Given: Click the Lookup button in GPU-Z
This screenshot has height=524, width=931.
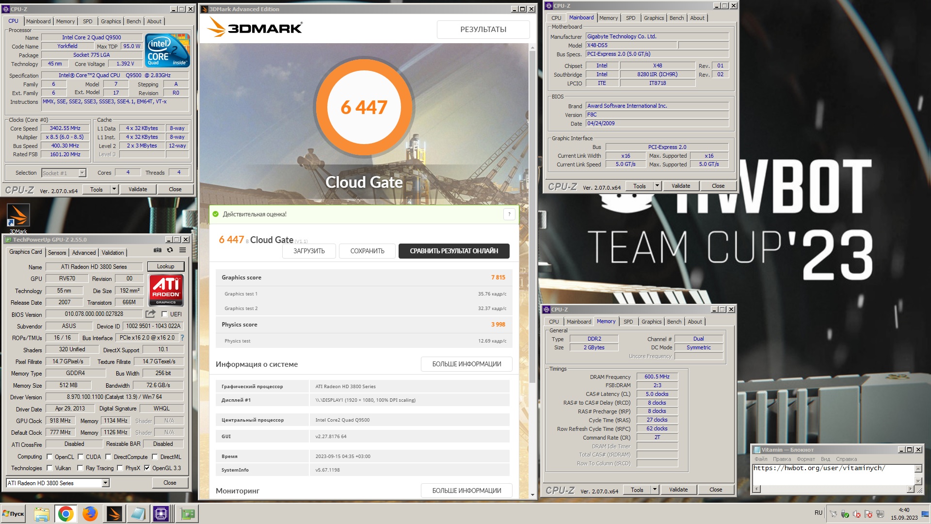Looking at the screenshot, I should click(x=165, y=266).
